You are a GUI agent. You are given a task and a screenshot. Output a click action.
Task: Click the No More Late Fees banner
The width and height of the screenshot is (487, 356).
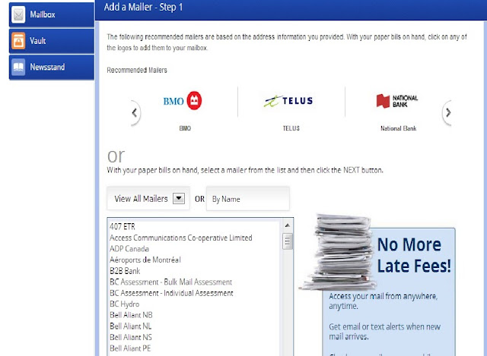[x=389, y=292]
